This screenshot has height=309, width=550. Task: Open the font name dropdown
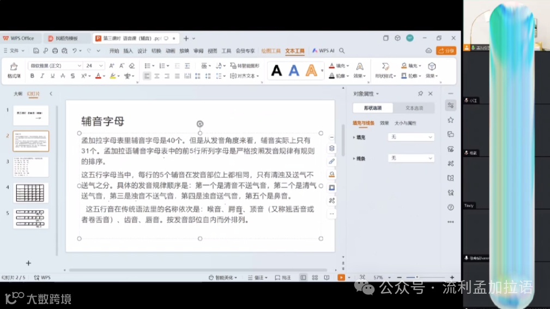pyautogui.click(x=79, y=65)
